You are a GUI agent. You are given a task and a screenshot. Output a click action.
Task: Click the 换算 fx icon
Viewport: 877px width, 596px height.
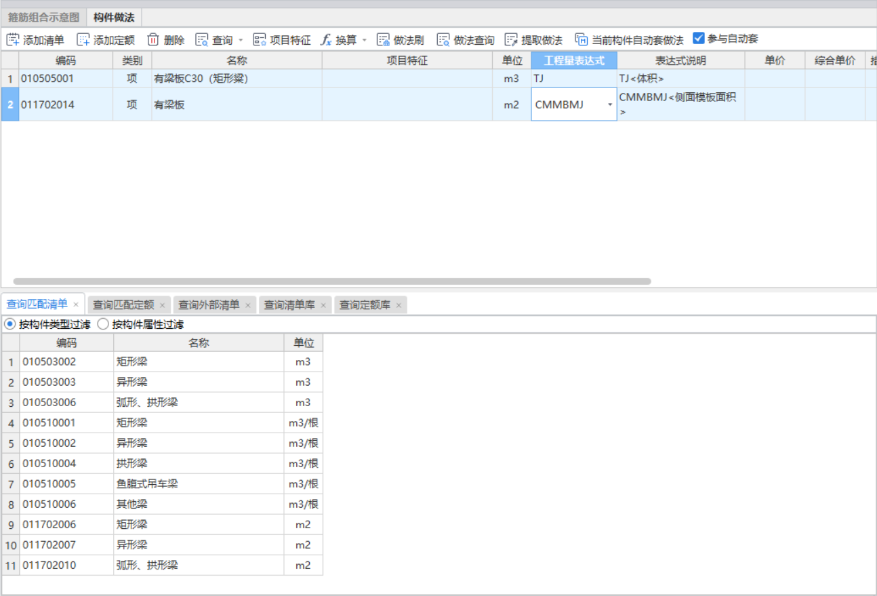point(326,40)
